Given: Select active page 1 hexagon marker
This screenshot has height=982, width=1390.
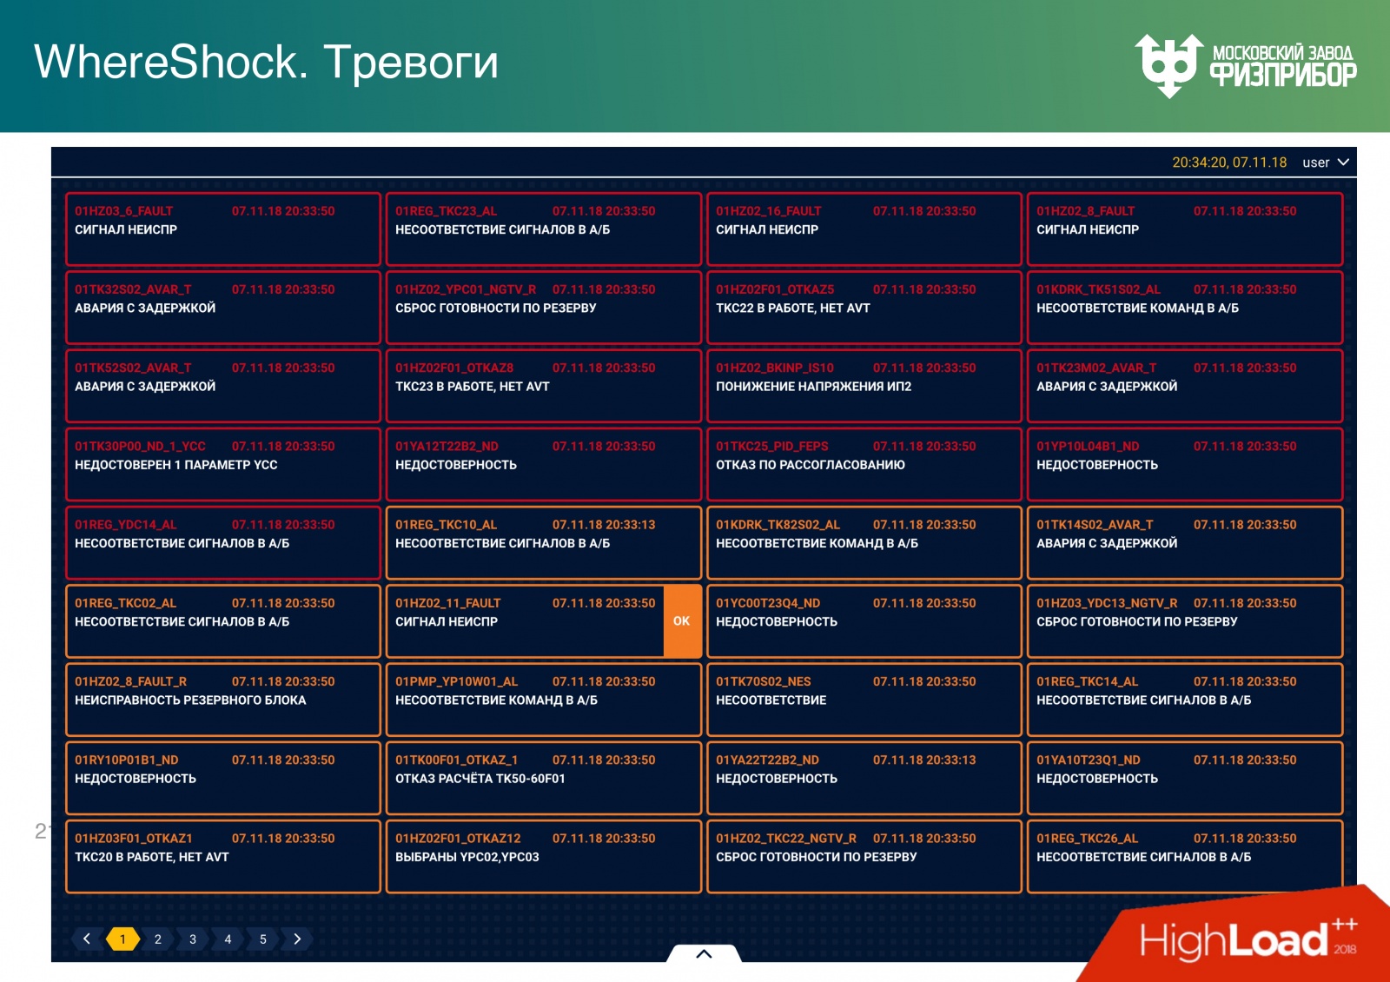Looking at the screenshot, I should 122,939.
